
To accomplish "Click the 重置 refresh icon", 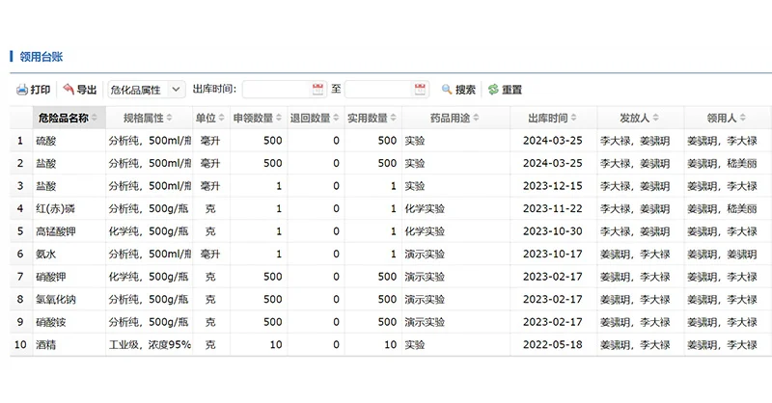I will click(493, 90).
